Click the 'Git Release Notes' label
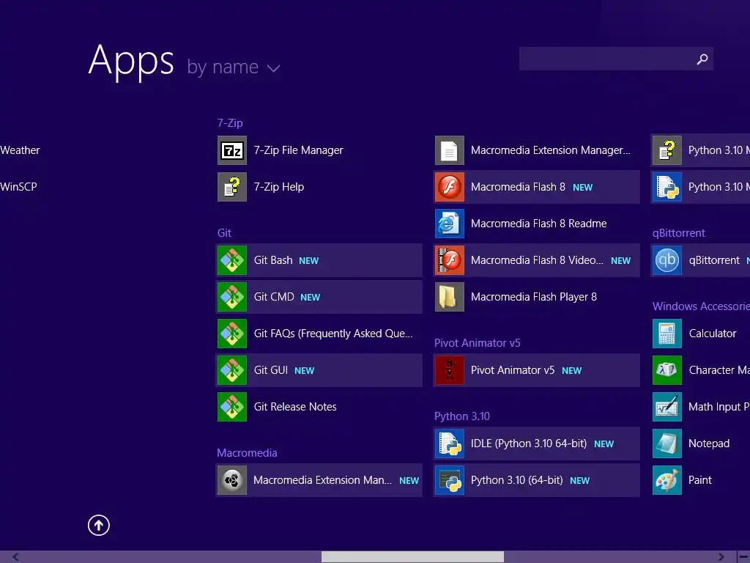Screen dimensions: 750x563 [295, 407]
